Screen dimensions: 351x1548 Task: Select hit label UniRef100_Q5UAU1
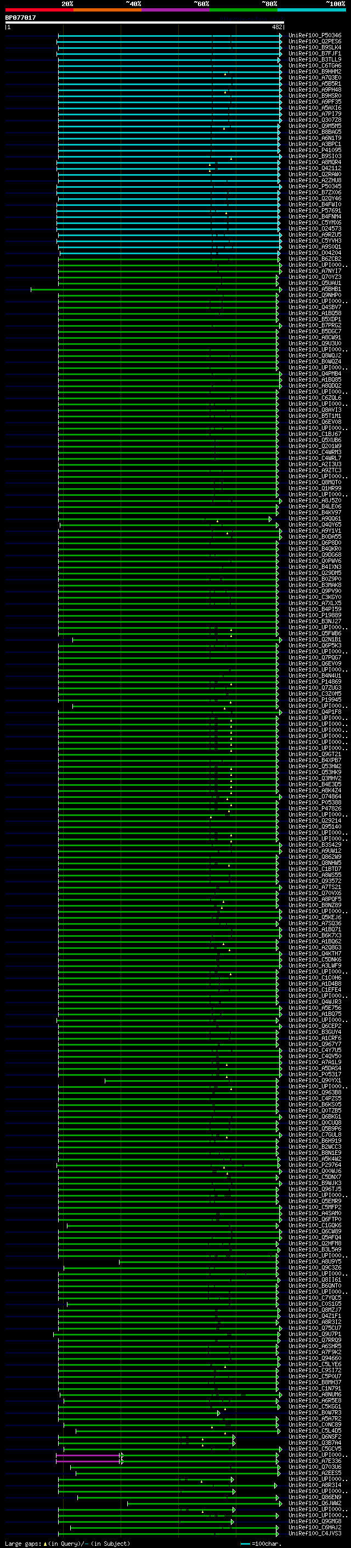coord(315,283)
